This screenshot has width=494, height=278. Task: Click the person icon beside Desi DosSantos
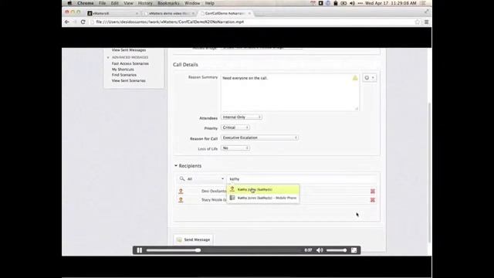181,191
